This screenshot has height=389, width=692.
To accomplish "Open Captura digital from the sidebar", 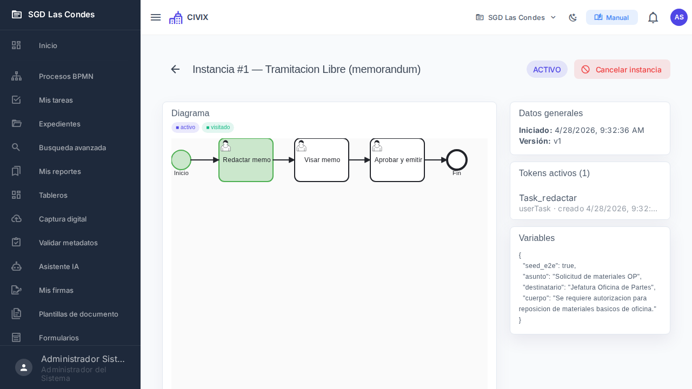I will click(70, 219).
